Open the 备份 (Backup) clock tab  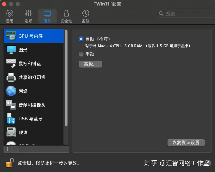[x=85, y=16]
